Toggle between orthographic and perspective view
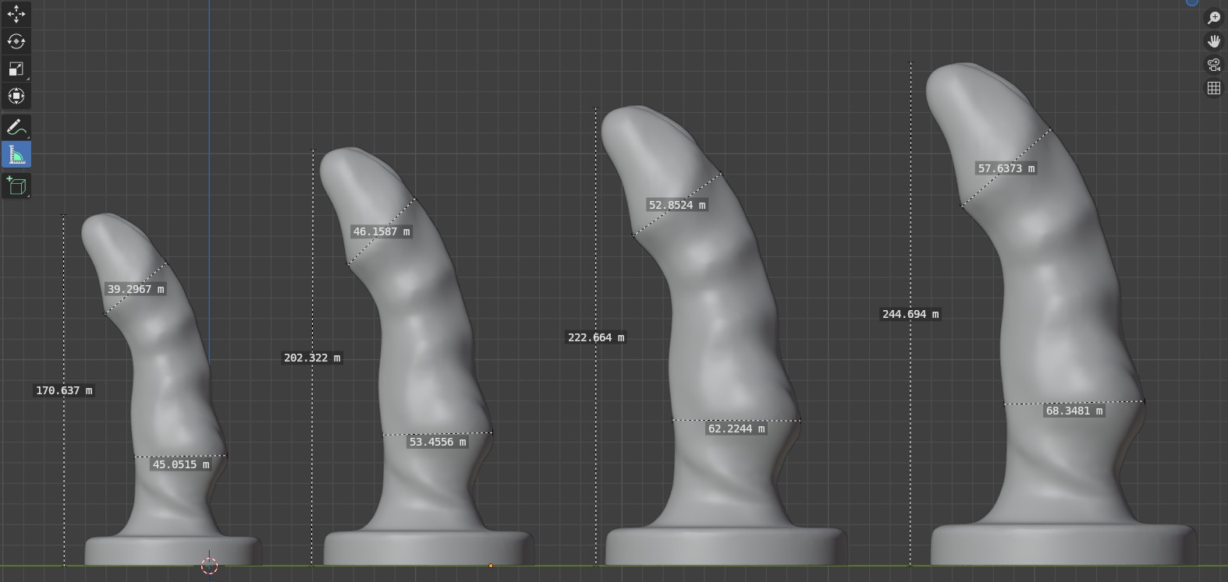 pyautogui.click(x=1213, y=88)
